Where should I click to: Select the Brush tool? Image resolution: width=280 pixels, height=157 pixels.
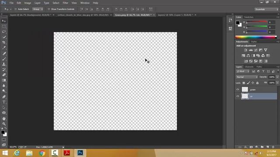pos(4,59)
